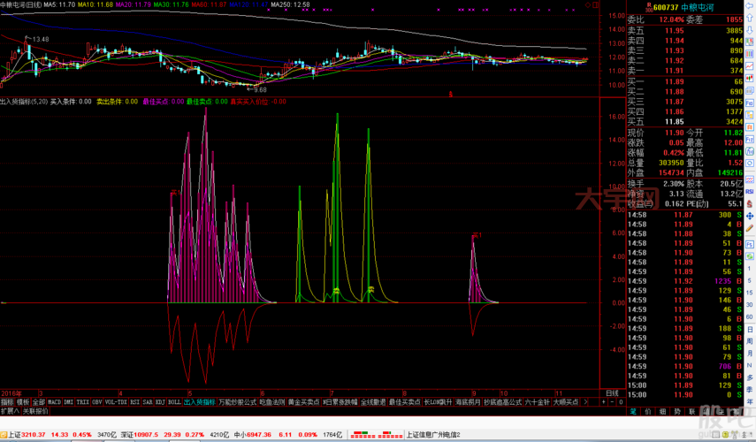Select the MACD indicator tab
756x442 pixels.
[x=54, y=401]
